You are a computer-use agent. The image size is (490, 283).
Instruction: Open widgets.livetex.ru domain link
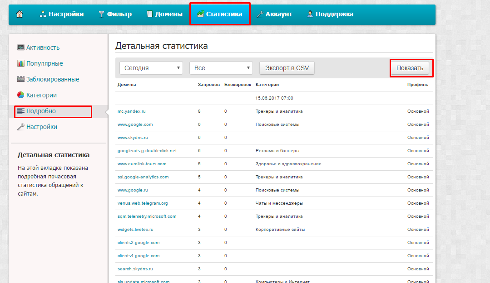click(x=135, y=230)
